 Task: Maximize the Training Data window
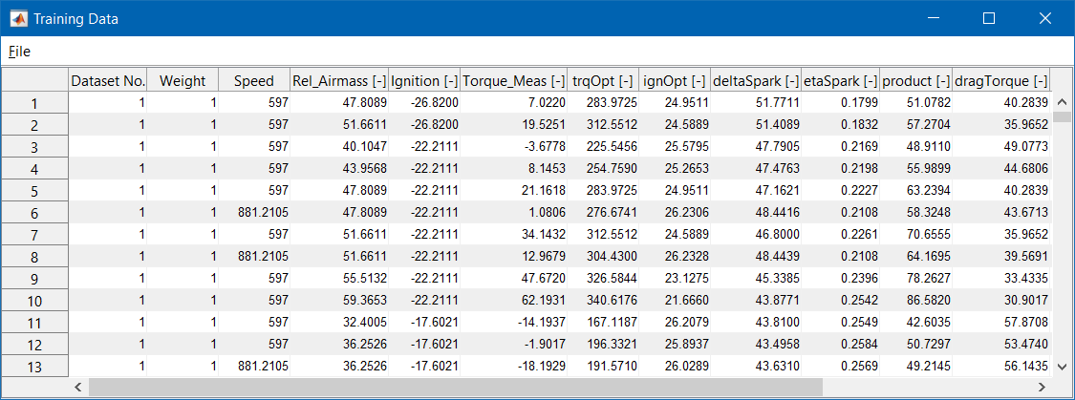click(989, 18)
